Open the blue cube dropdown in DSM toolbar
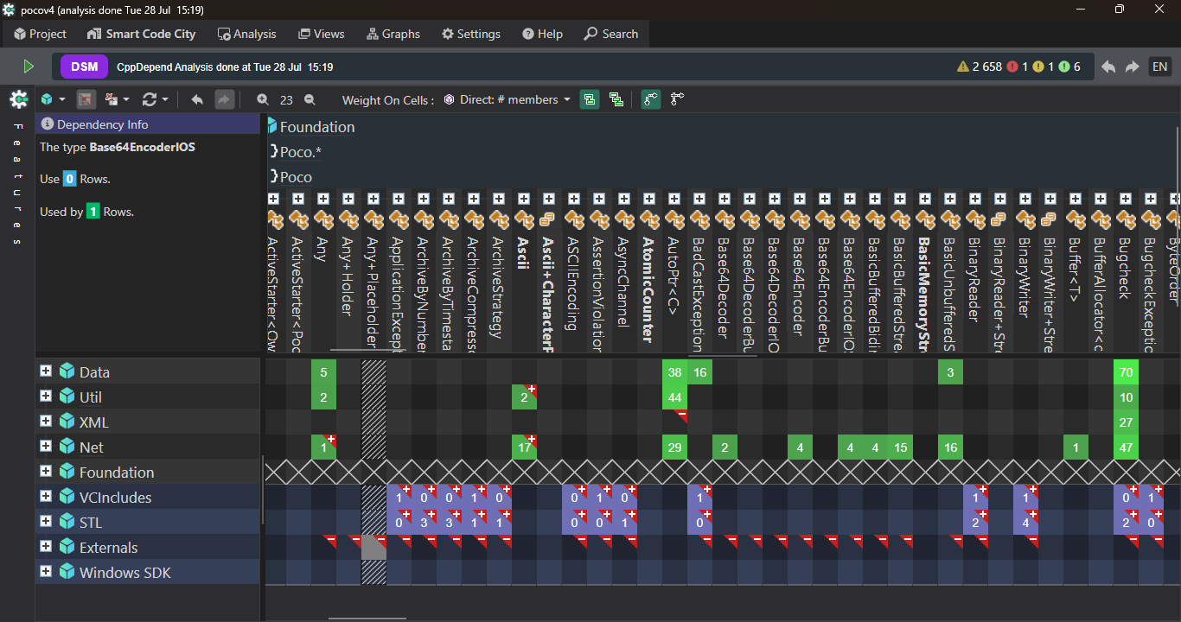The height and width of the screenshot is (622, 1181). 53,99
